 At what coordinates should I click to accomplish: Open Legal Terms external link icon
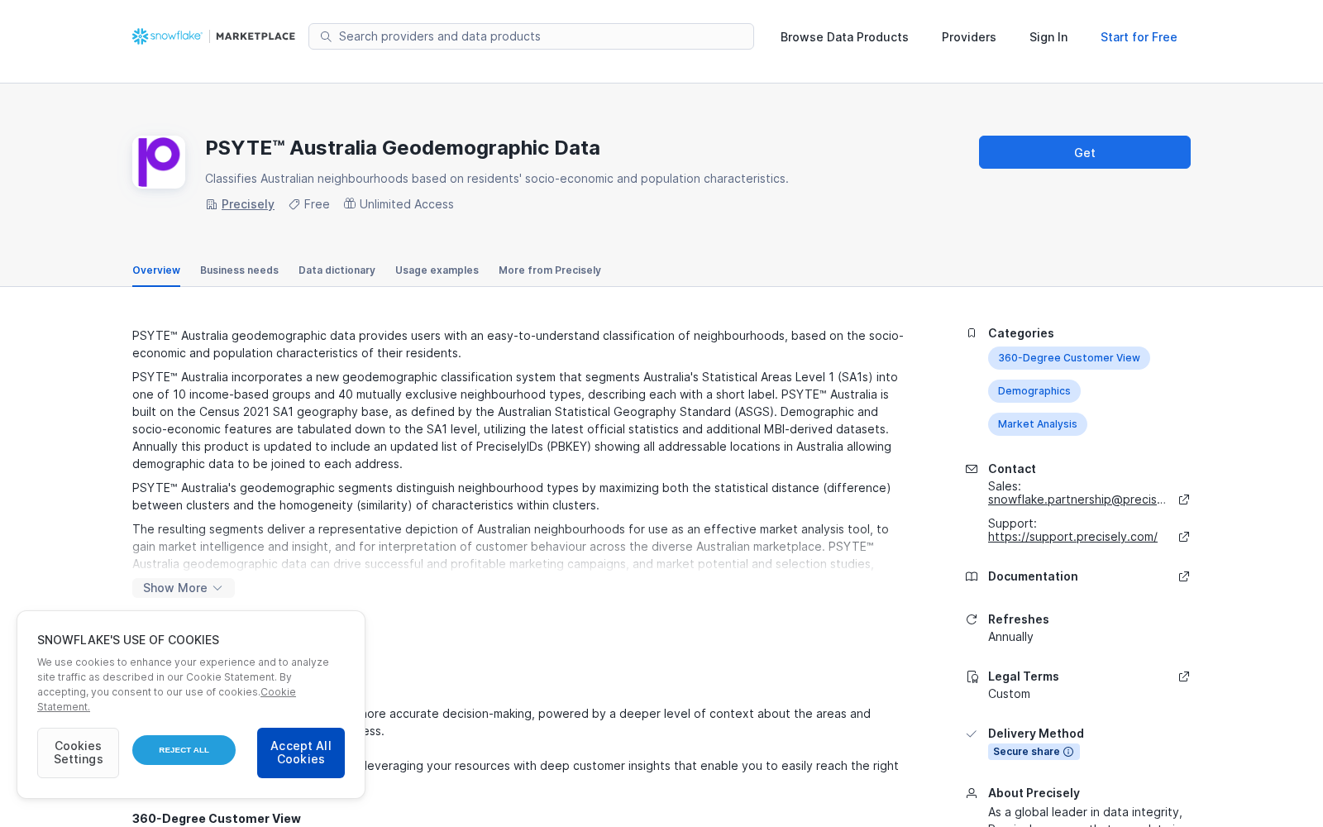pos(1184,676)
